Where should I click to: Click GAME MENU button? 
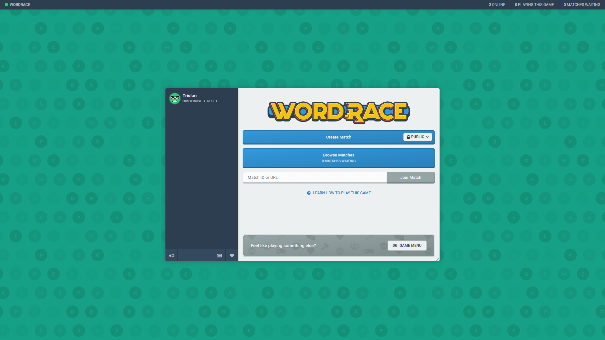pos(407,245)
